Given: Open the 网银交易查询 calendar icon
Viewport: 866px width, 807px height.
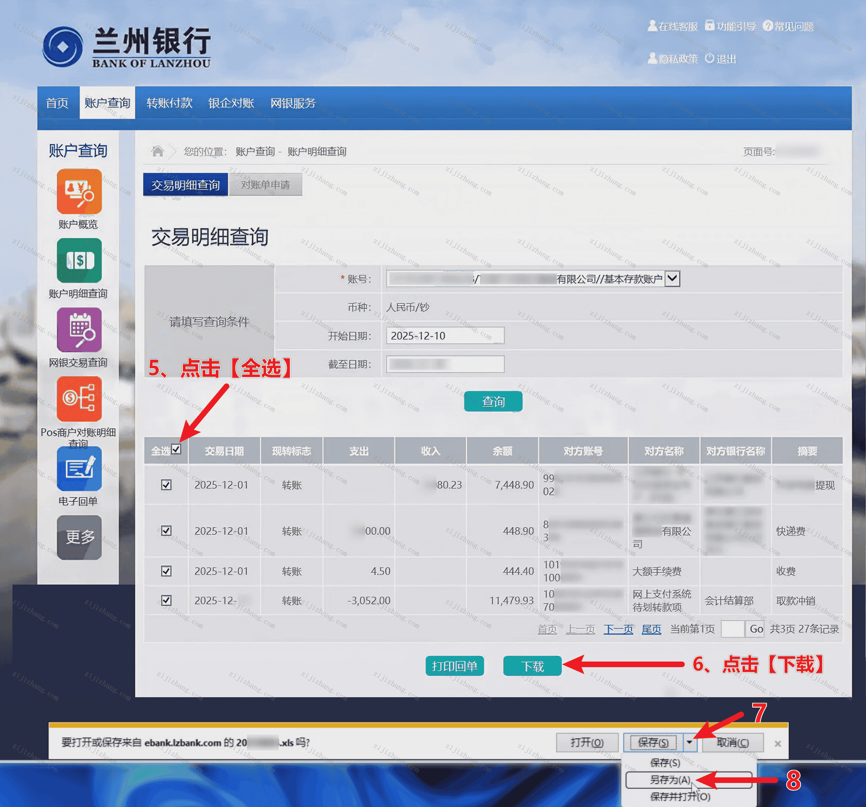Looking at the screenshot, I should (79, 329).
